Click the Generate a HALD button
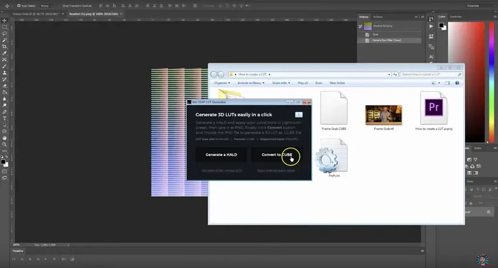 click(x=221, y=154)
